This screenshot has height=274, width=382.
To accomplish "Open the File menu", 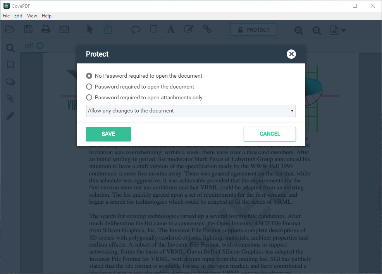I will coord(6,16).
